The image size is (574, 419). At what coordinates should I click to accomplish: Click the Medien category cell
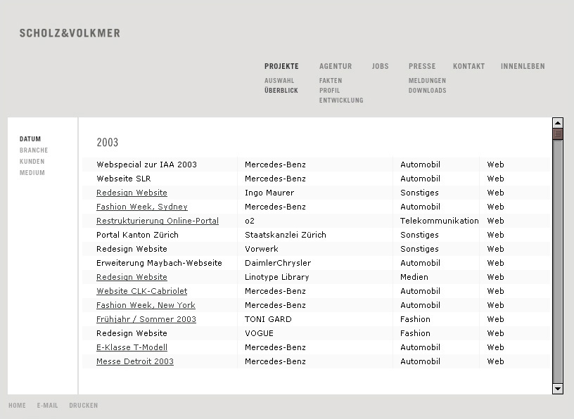point(414,277)
